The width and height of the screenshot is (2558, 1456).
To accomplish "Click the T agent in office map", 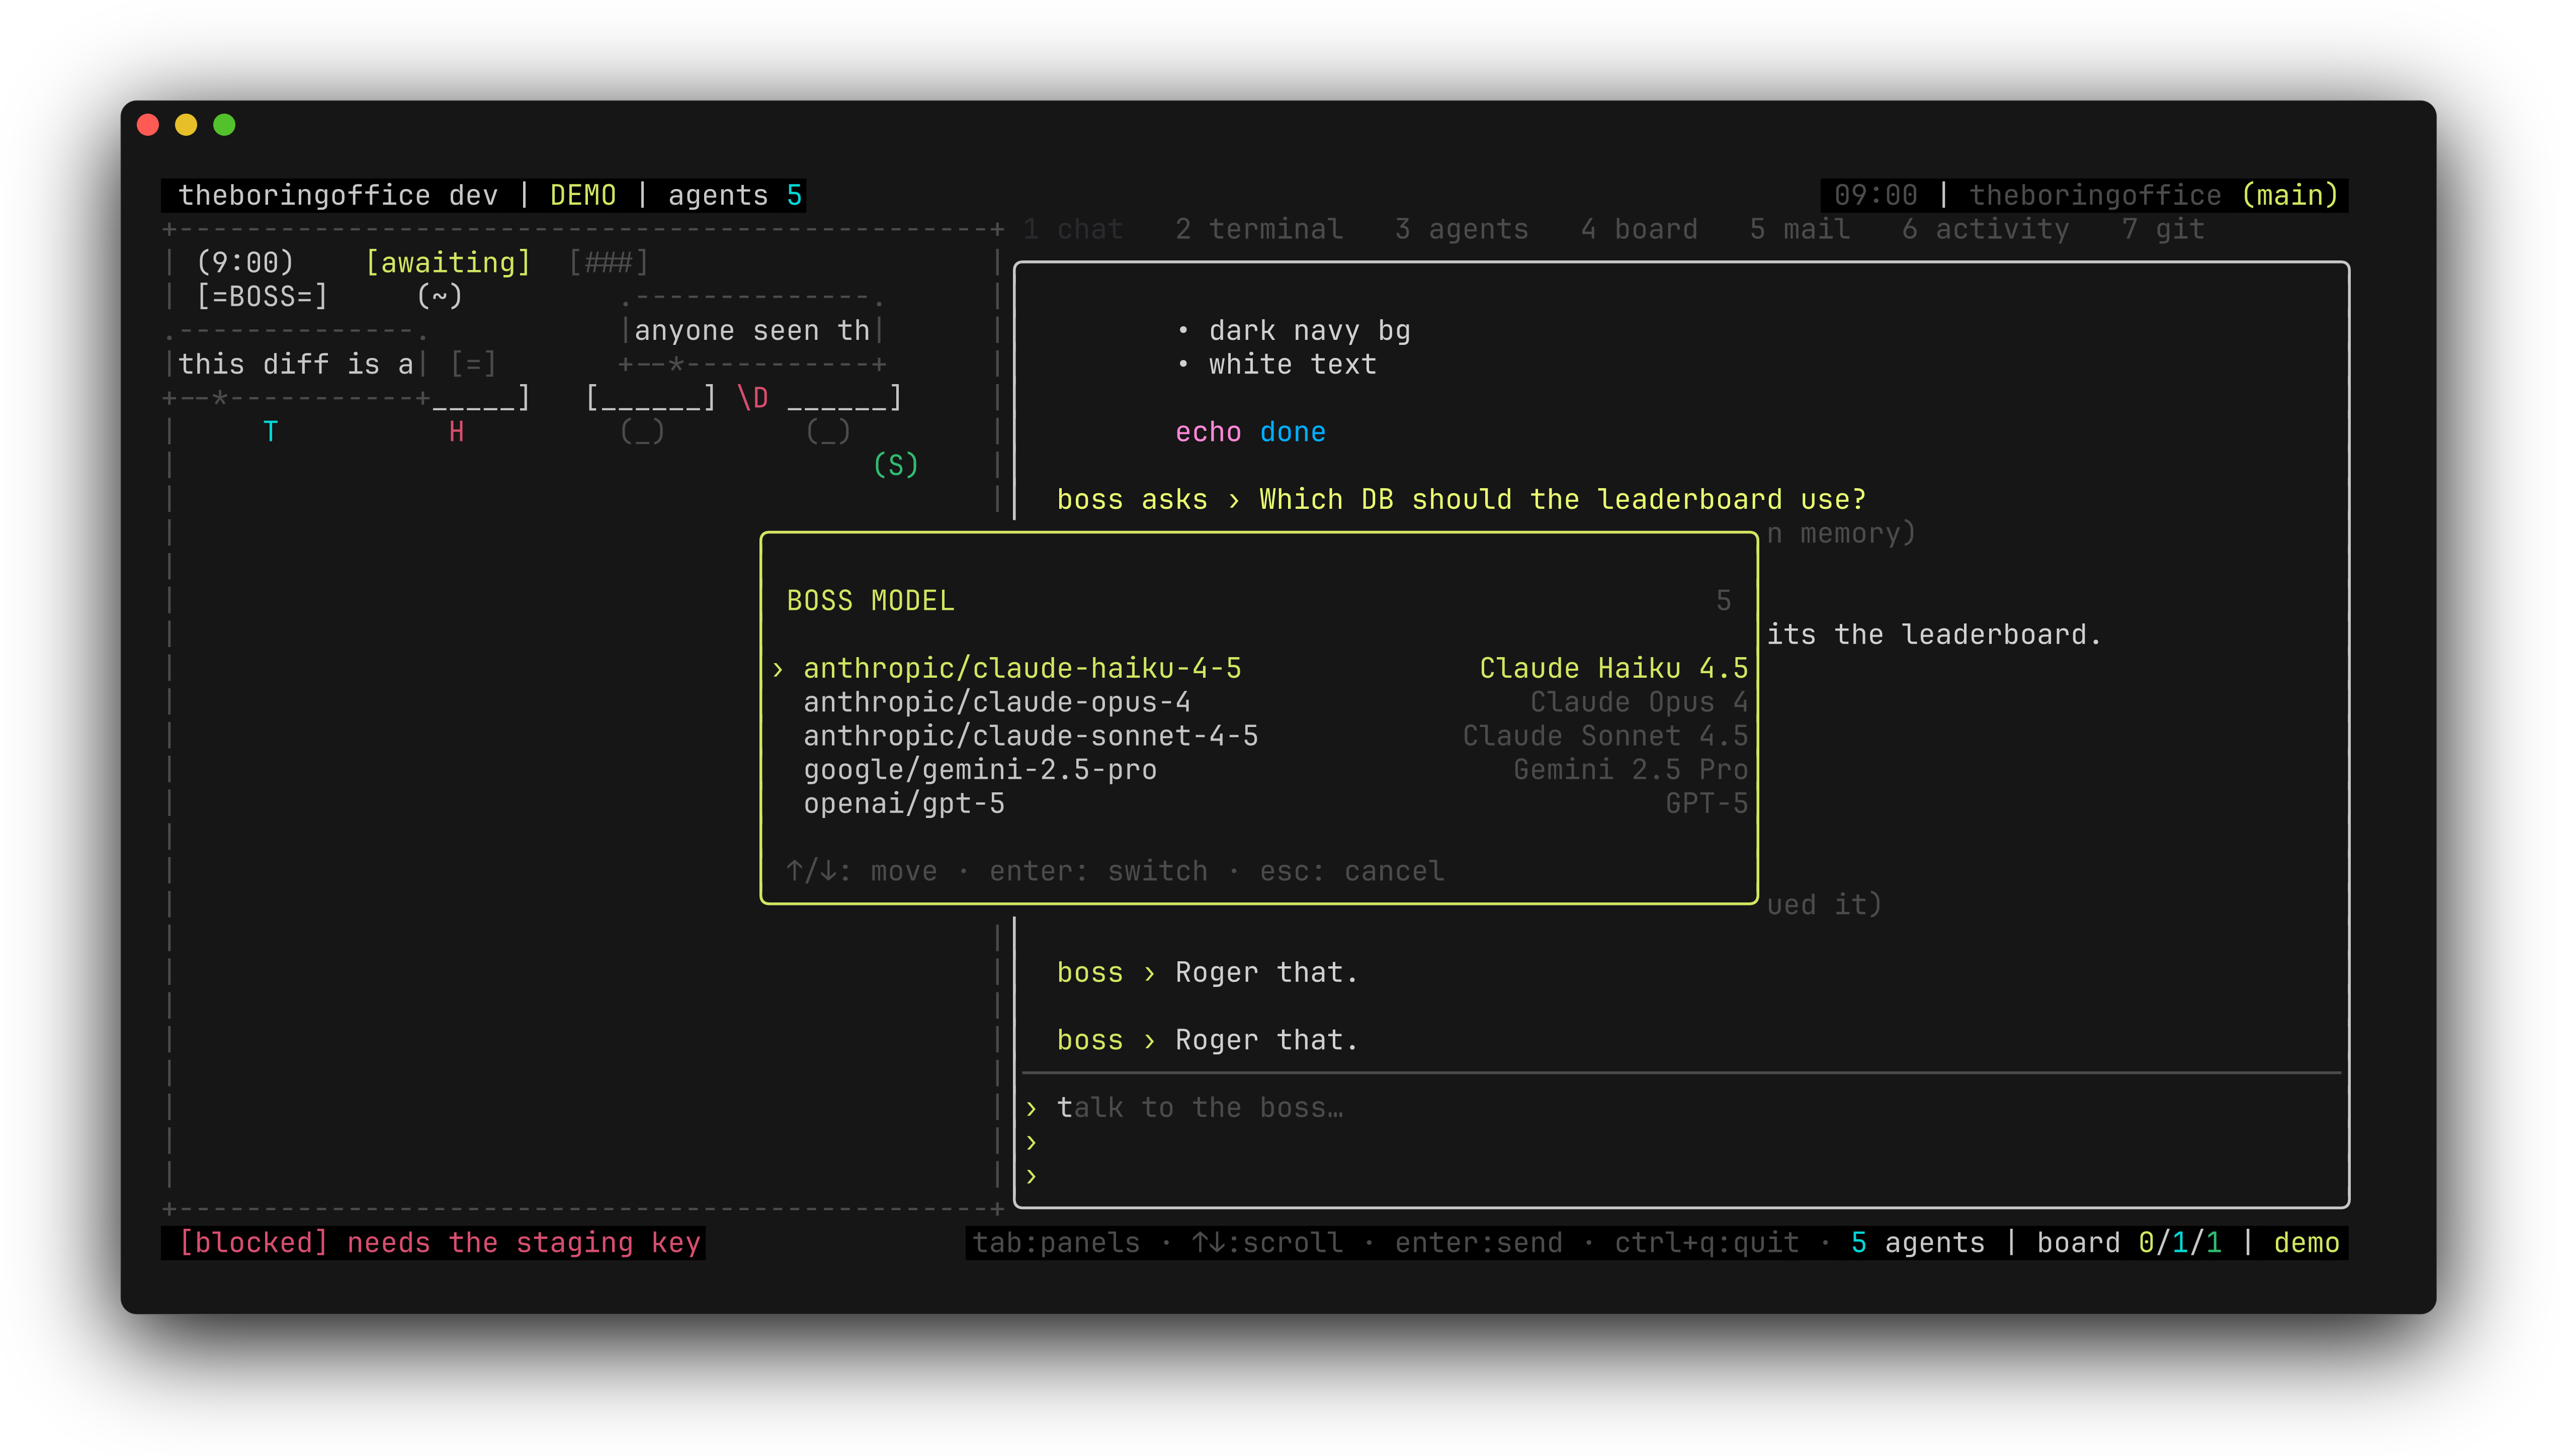I will pos(270,432).
